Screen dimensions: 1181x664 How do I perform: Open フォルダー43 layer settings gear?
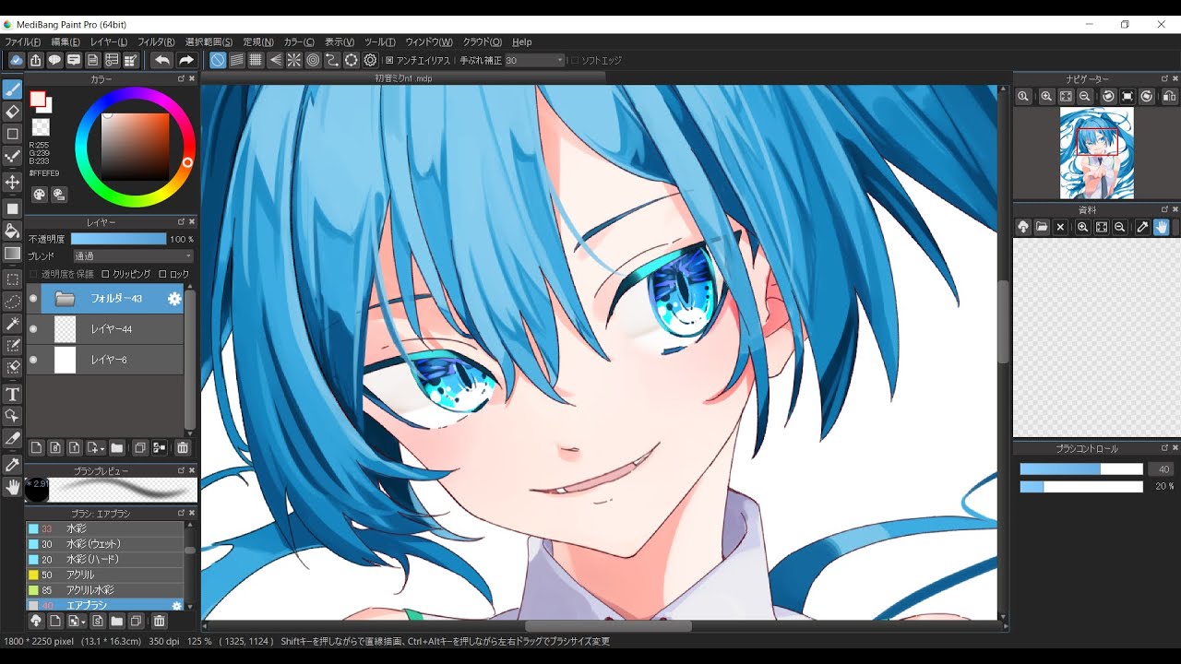pyautogui.click(x=173, y=299)
